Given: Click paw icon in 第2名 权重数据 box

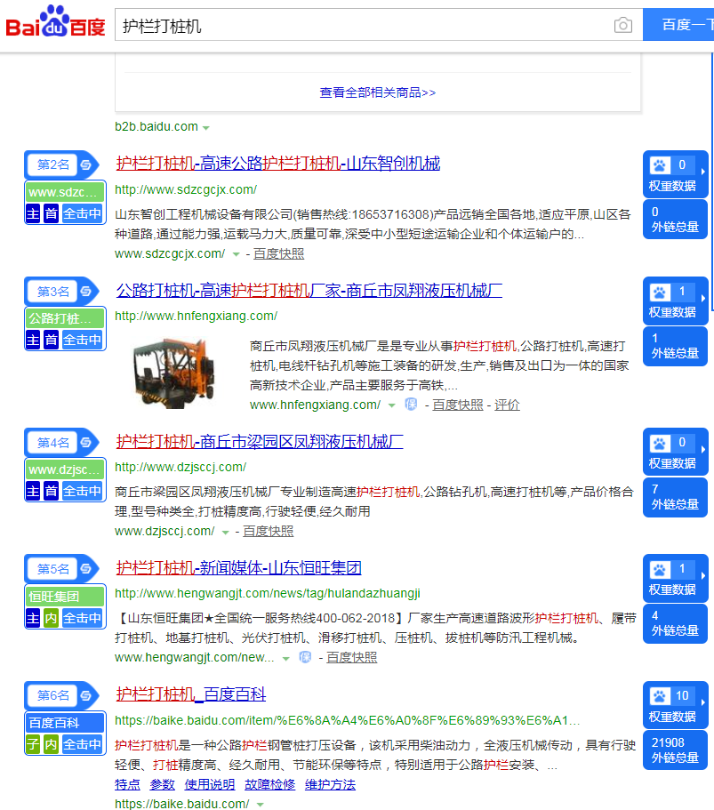Looking at the screenshot, I should [660, 165].
